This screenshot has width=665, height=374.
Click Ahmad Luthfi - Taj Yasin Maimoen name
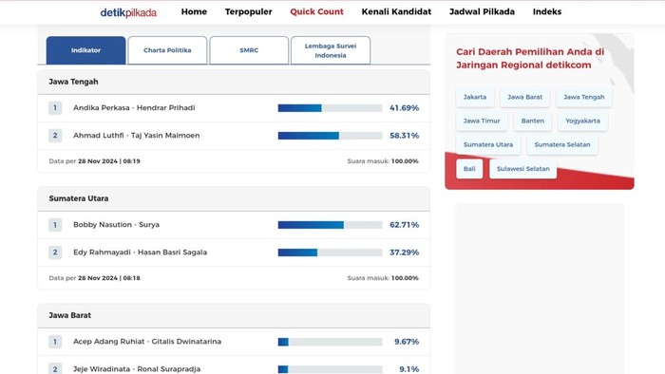tap(136, 136)
